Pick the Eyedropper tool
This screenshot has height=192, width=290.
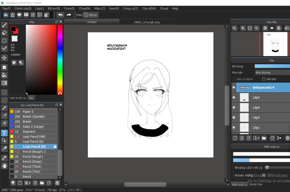tap(4, 158)
